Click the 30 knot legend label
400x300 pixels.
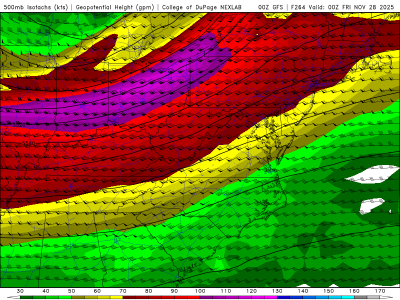click(x=20, y=291)
